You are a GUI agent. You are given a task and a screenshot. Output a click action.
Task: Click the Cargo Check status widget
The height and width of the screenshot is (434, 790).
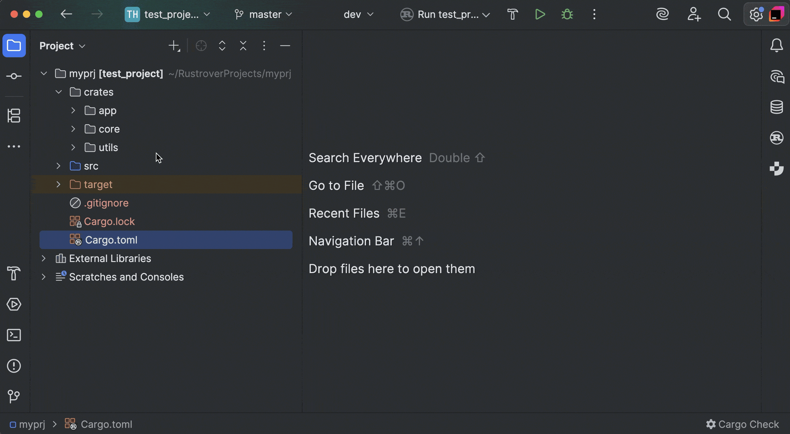[x=742, y=424]
